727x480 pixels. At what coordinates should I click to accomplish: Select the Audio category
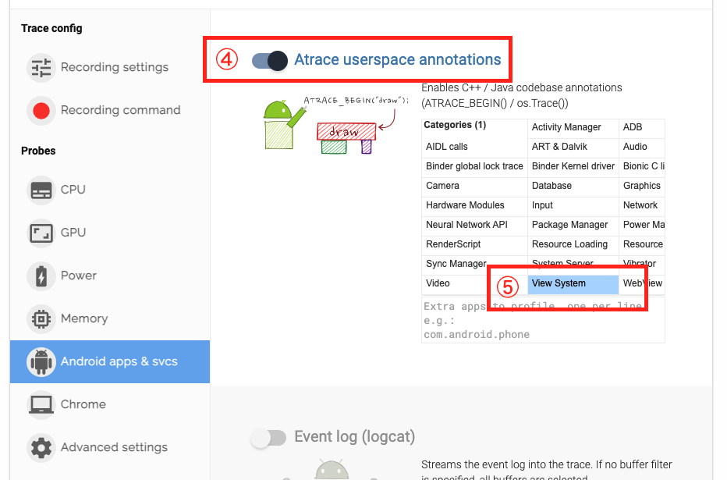coord(642,147)
